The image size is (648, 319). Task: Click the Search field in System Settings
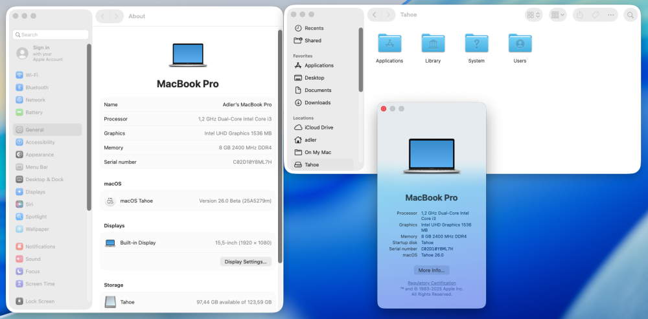click(x=51, y=35)
